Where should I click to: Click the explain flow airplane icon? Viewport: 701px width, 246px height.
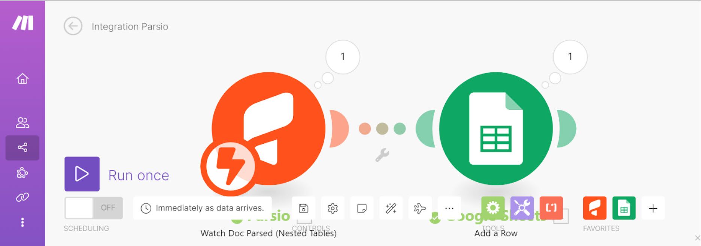coord(420,208)
